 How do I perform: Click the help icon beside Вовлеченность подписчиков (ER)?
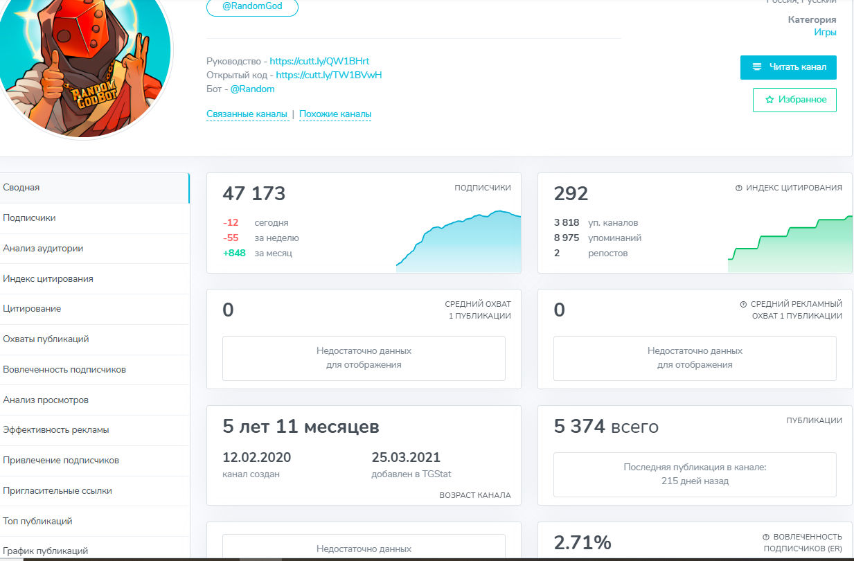tap(766, 537)
